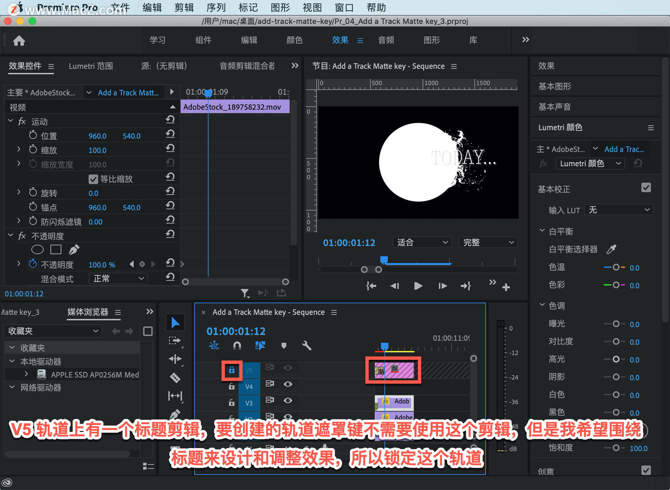The image size is (670, 490).
Task: Collapse the Tone section
Action: [x=542, y=305]
